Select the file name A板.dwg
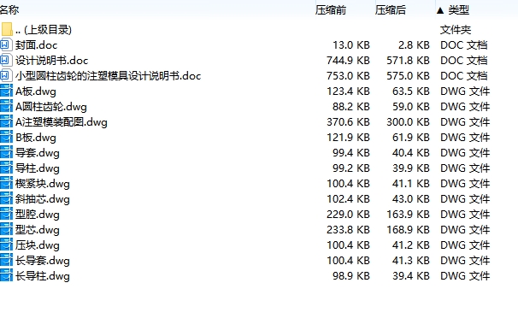Image resolution: width=518 pixels, height=336 pixels. 36,91
